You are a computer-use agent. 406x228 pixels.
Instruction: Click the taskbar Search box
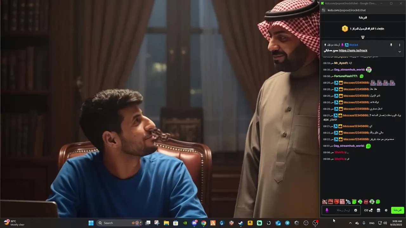120,223
